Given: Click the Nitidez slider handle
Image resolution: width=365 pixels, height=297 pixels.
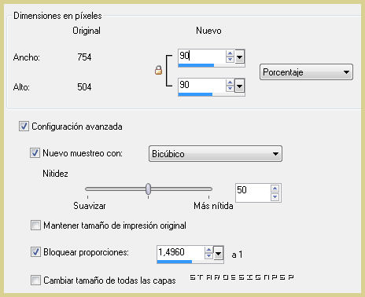Looking at the screenshot, I should [x=148, y=189].
